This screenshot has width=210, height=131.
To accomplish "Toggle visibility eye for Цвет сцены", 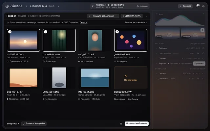I will pos(198,53).
